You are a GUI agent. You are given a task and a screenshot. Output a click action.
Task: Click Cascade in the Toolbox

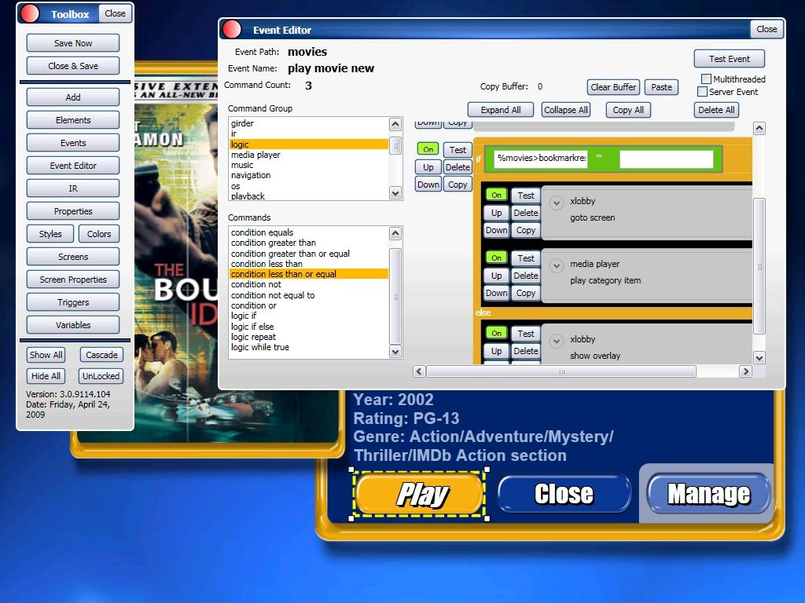[101, 355]
